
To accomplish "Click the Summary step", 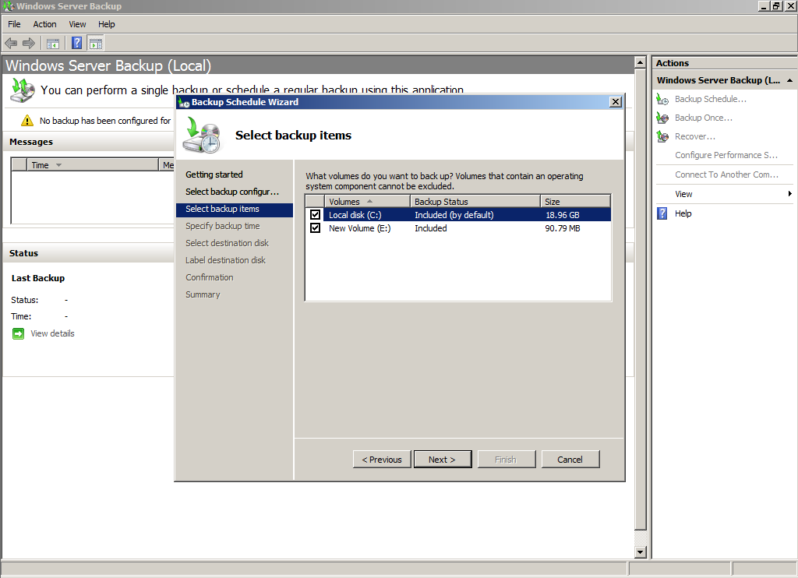I will coord(203,295).
